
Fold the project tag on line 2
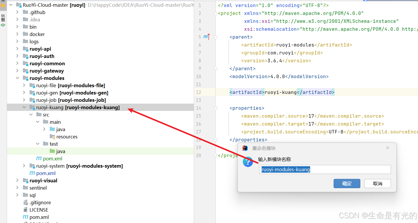[x=215, y=13]
